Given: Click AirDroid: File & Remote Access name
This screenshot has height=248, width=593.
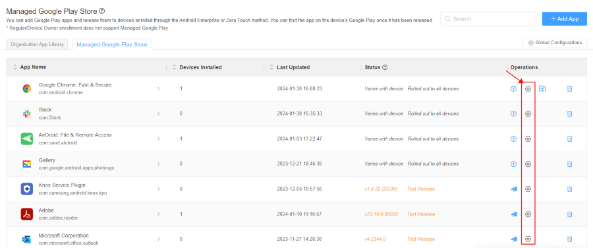Looking at the screenshot, I should 75,135.
